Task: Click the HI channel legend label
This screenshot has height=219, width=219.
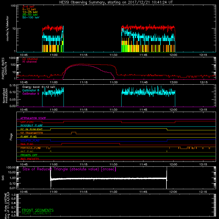Action: coord(30,62)
